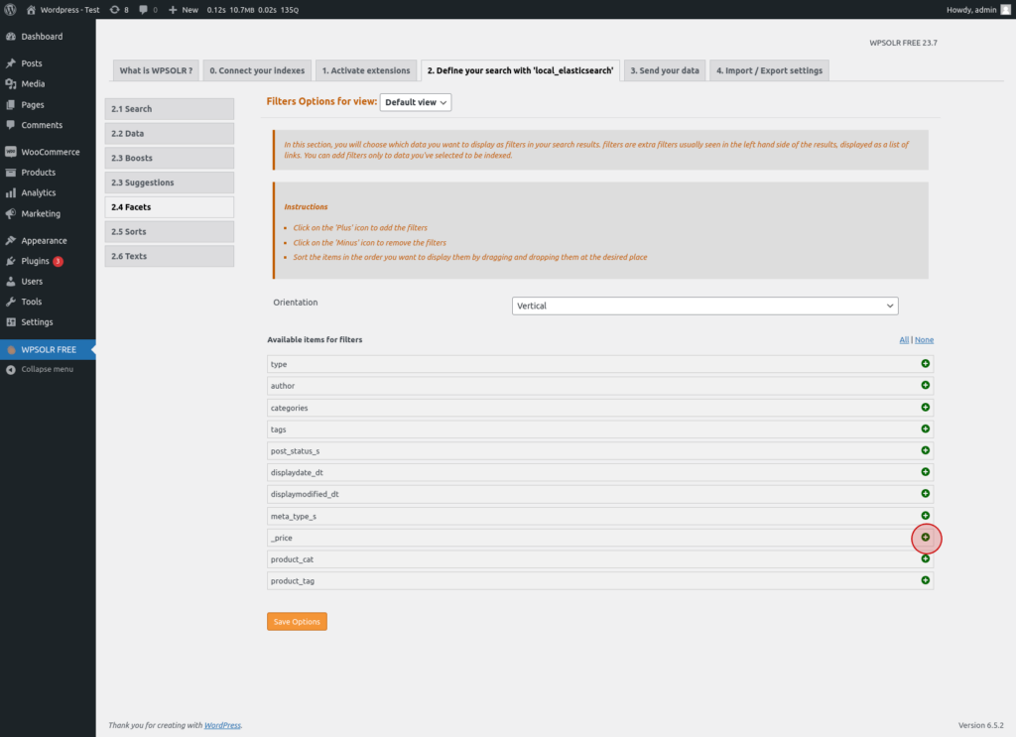Select the 'product_tag' filter row text
The width and height of the screenshot is (1016, 737).
tap(293, 581)
